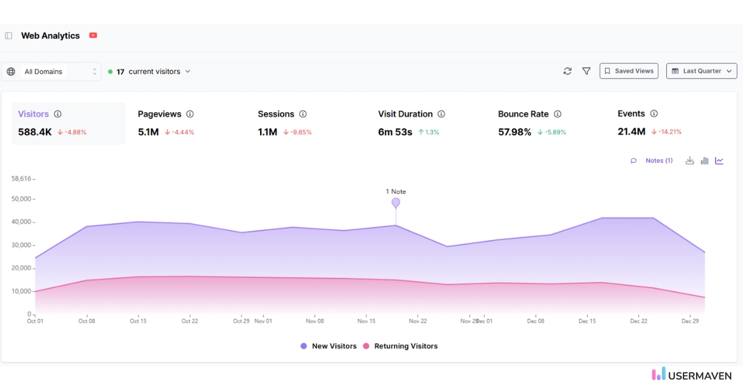Open Saved Views

pyautogui.click(x=628, y=71)
